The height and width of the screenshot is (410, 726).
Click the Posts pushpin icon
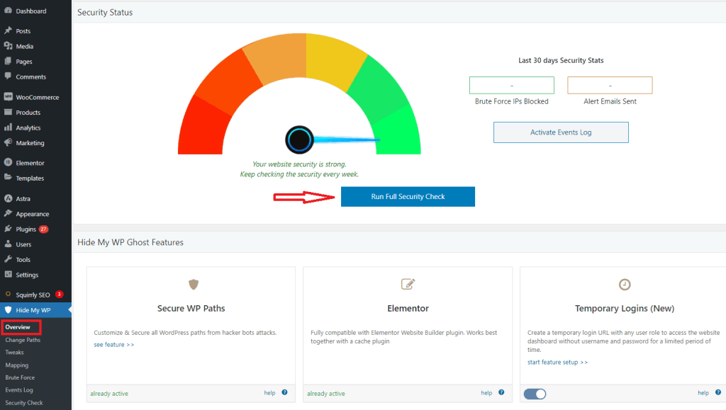click(x=8, y=30)
